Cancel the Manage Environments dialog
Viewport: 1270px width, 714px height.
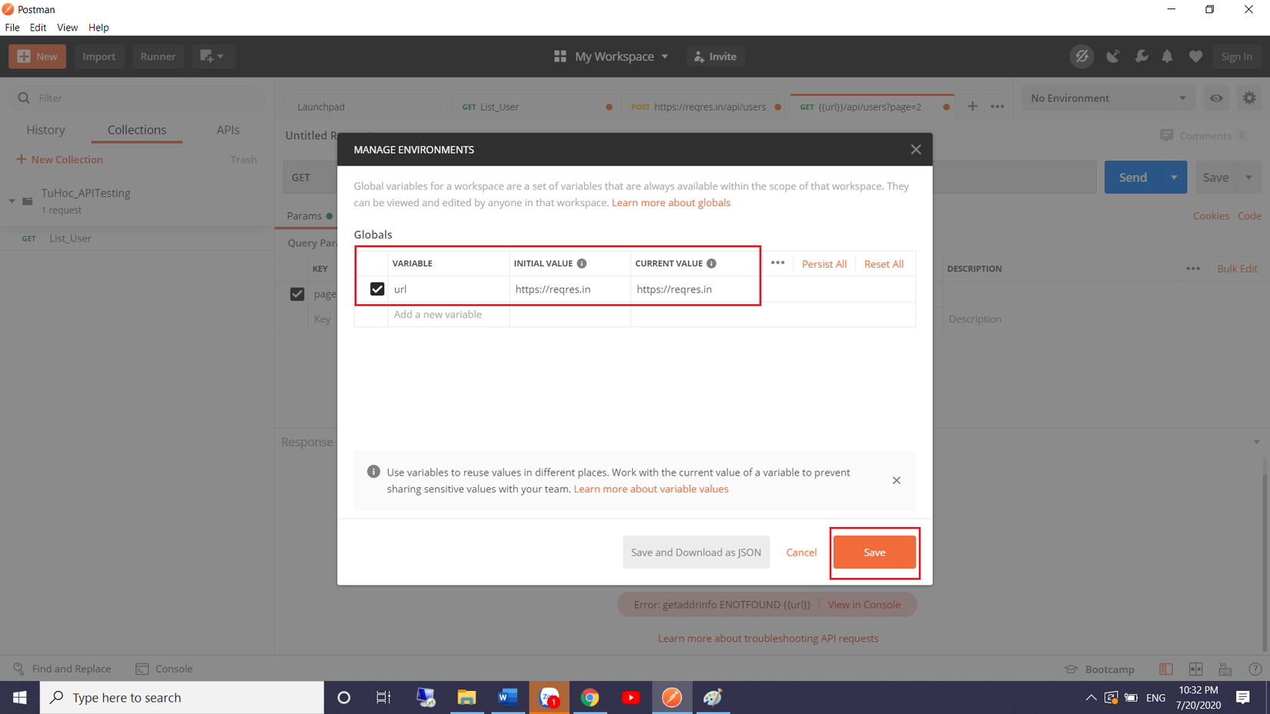coord(801,552)
